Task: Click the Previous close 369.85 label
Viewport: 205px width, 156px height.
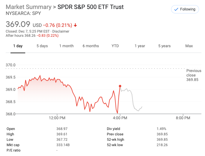Action: [194, 75]
